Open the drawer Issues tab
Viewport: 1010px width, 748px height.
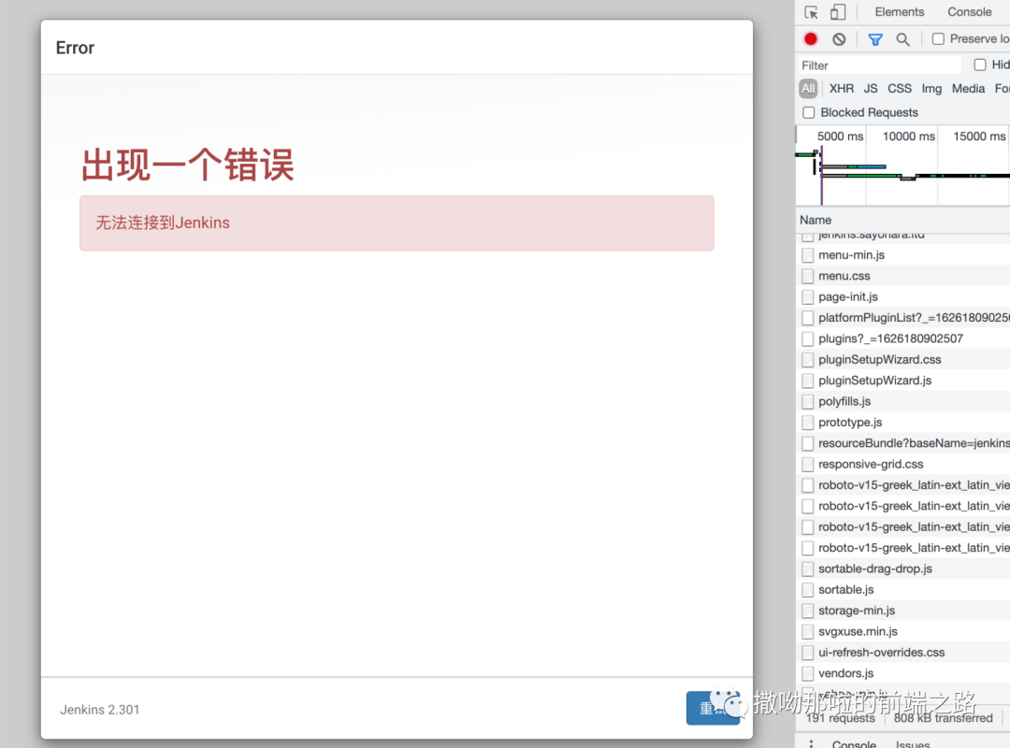(913, 743)
